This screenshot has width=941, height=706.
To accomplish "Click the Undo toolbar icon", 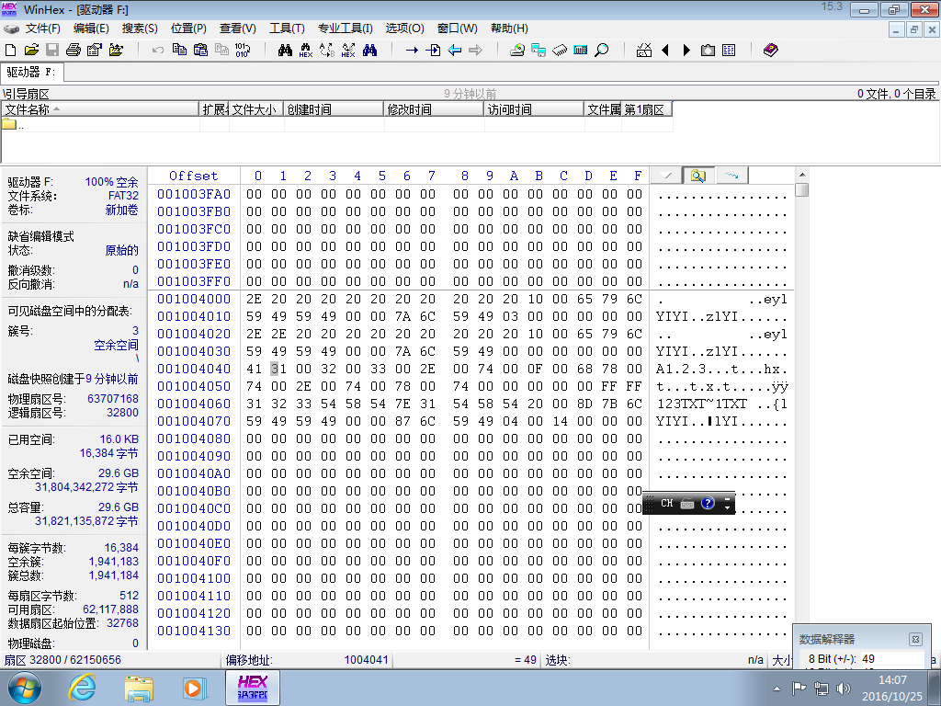I will tap(158, 50).
